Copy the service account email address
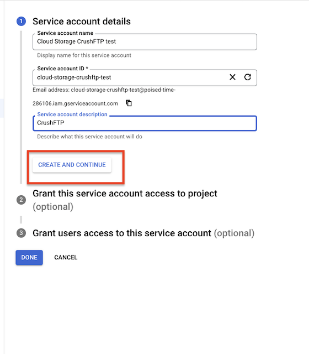Viewport: 309px width, 354px height. [x=129, y=103]
